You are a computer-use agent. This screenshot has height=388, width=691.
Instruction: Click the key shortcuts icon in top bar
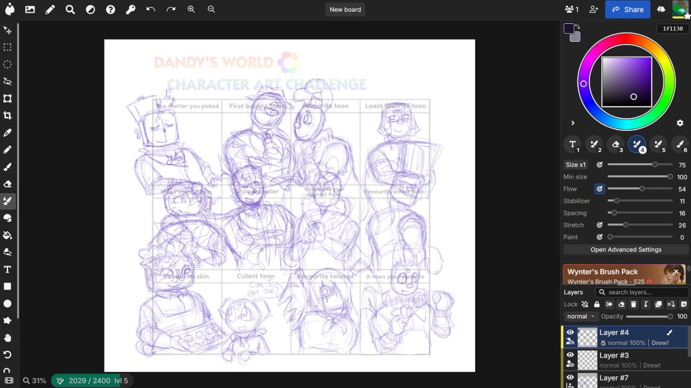(131, 10)
